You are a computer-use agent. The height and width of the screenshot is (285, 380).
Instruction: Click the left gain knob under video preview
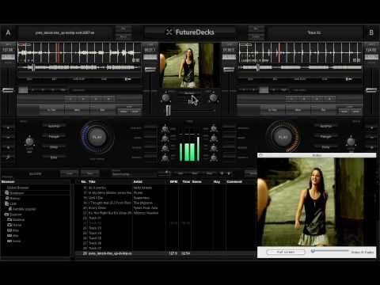tap(165, 97)
